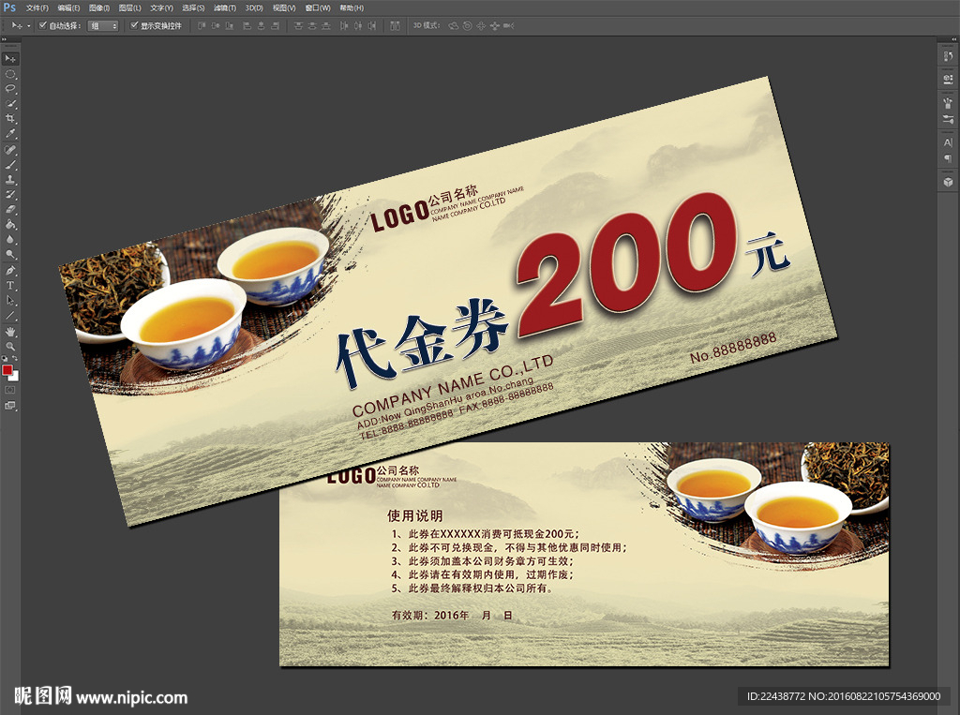Click Auto-Align Layers button
The width and height of the screenshot is (960, 715).
(395, 25)
